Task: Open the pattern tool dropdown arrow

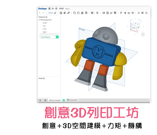Action: coord(95,13)
